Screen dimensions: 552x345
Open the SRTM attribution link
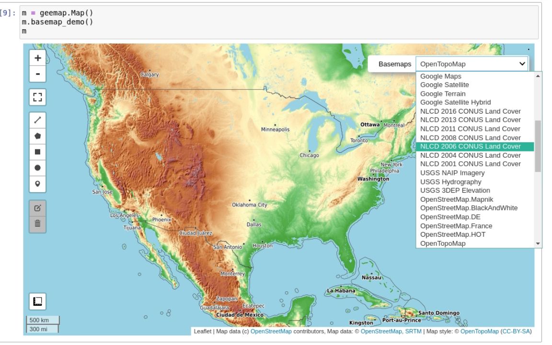[x=414, y=331]
